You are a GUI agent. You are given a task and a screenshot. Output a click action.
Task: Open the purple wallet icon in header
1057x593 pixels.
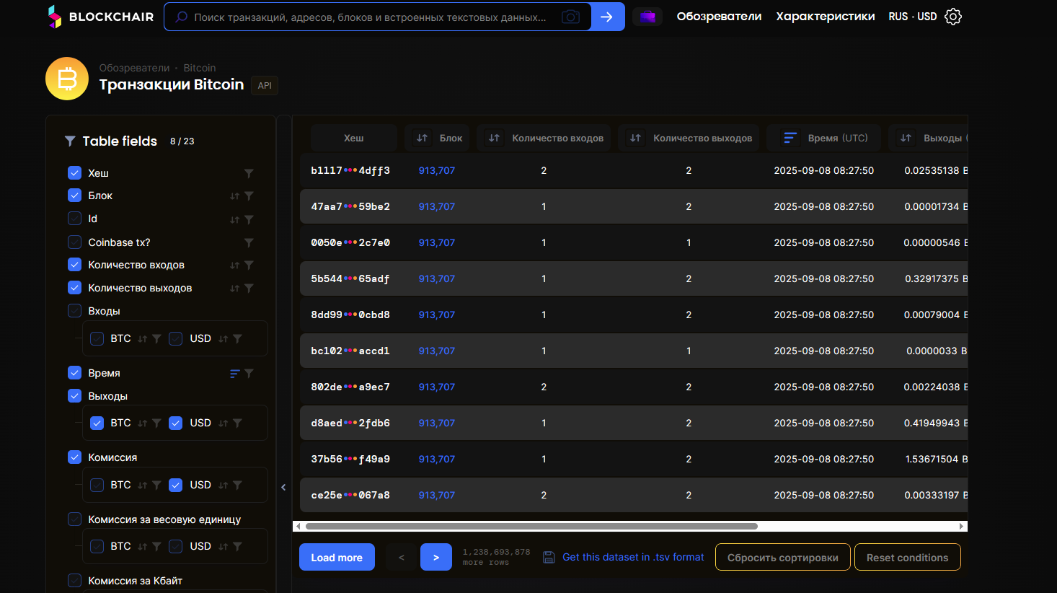click(647, 17)
